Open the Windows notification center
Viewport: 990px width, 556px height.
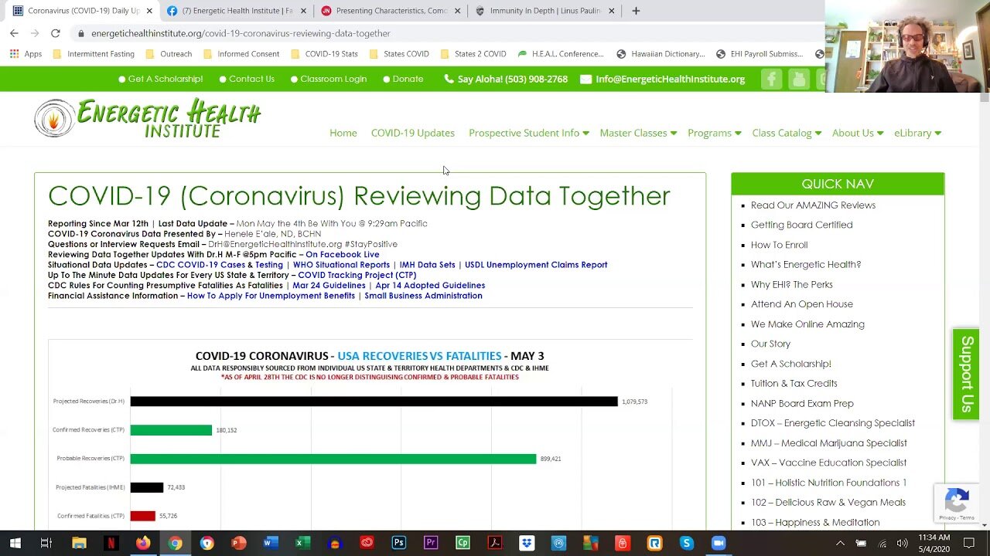pos(969,544)
